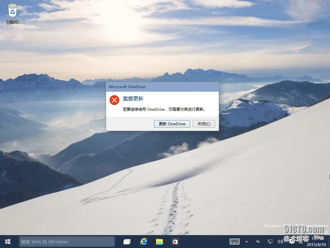
Task: Expand hidden tray icons with the arrow
Action: coord(247,242)
